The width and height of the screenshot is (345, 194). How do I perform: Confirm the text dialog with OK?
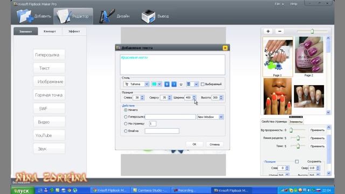click(194, 144)
